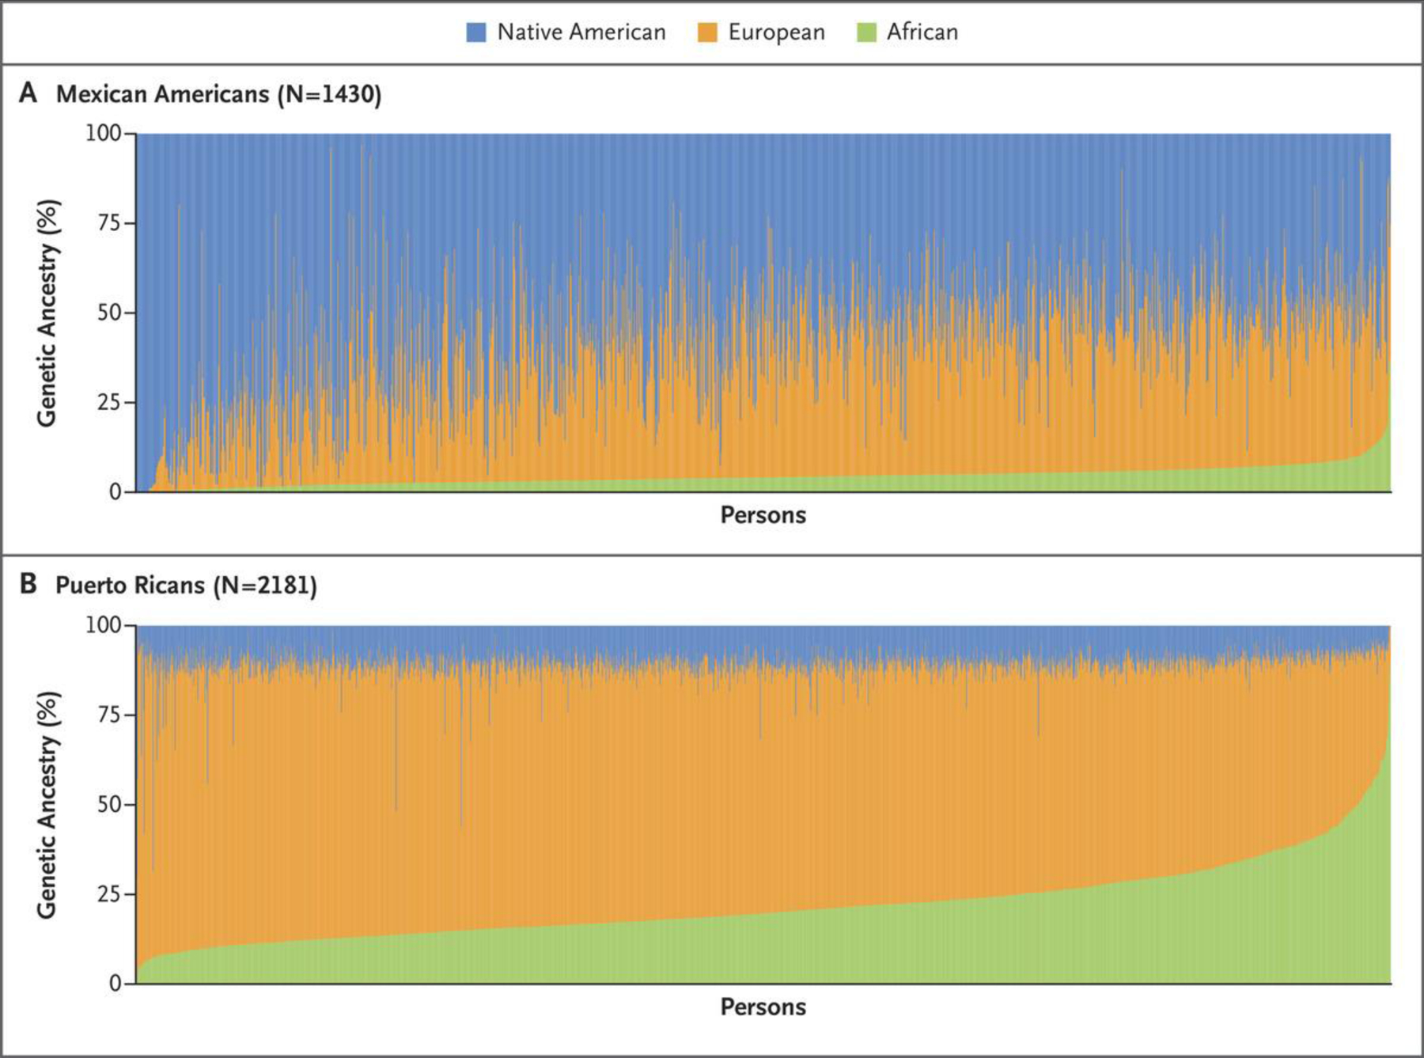
Task: Click the 50 tick label in panel B
Action: click(109, 805)
